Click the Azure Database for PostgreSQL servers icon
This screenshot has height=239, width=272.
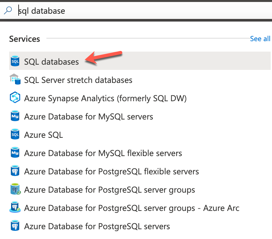(15, 226)
